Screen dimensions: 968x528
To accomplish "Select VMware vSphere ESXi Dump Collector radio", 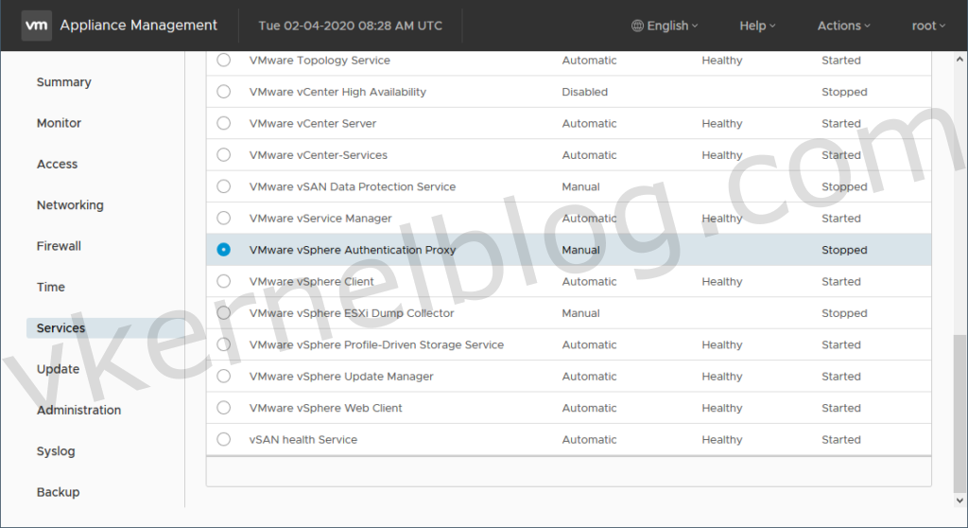I will coord(223,313).
